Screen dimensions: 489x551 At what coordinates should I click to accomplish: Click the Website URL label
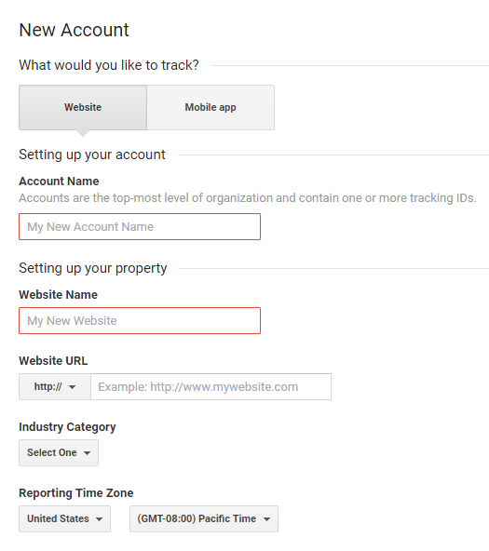pyautogui.click(x=53, y=361)
